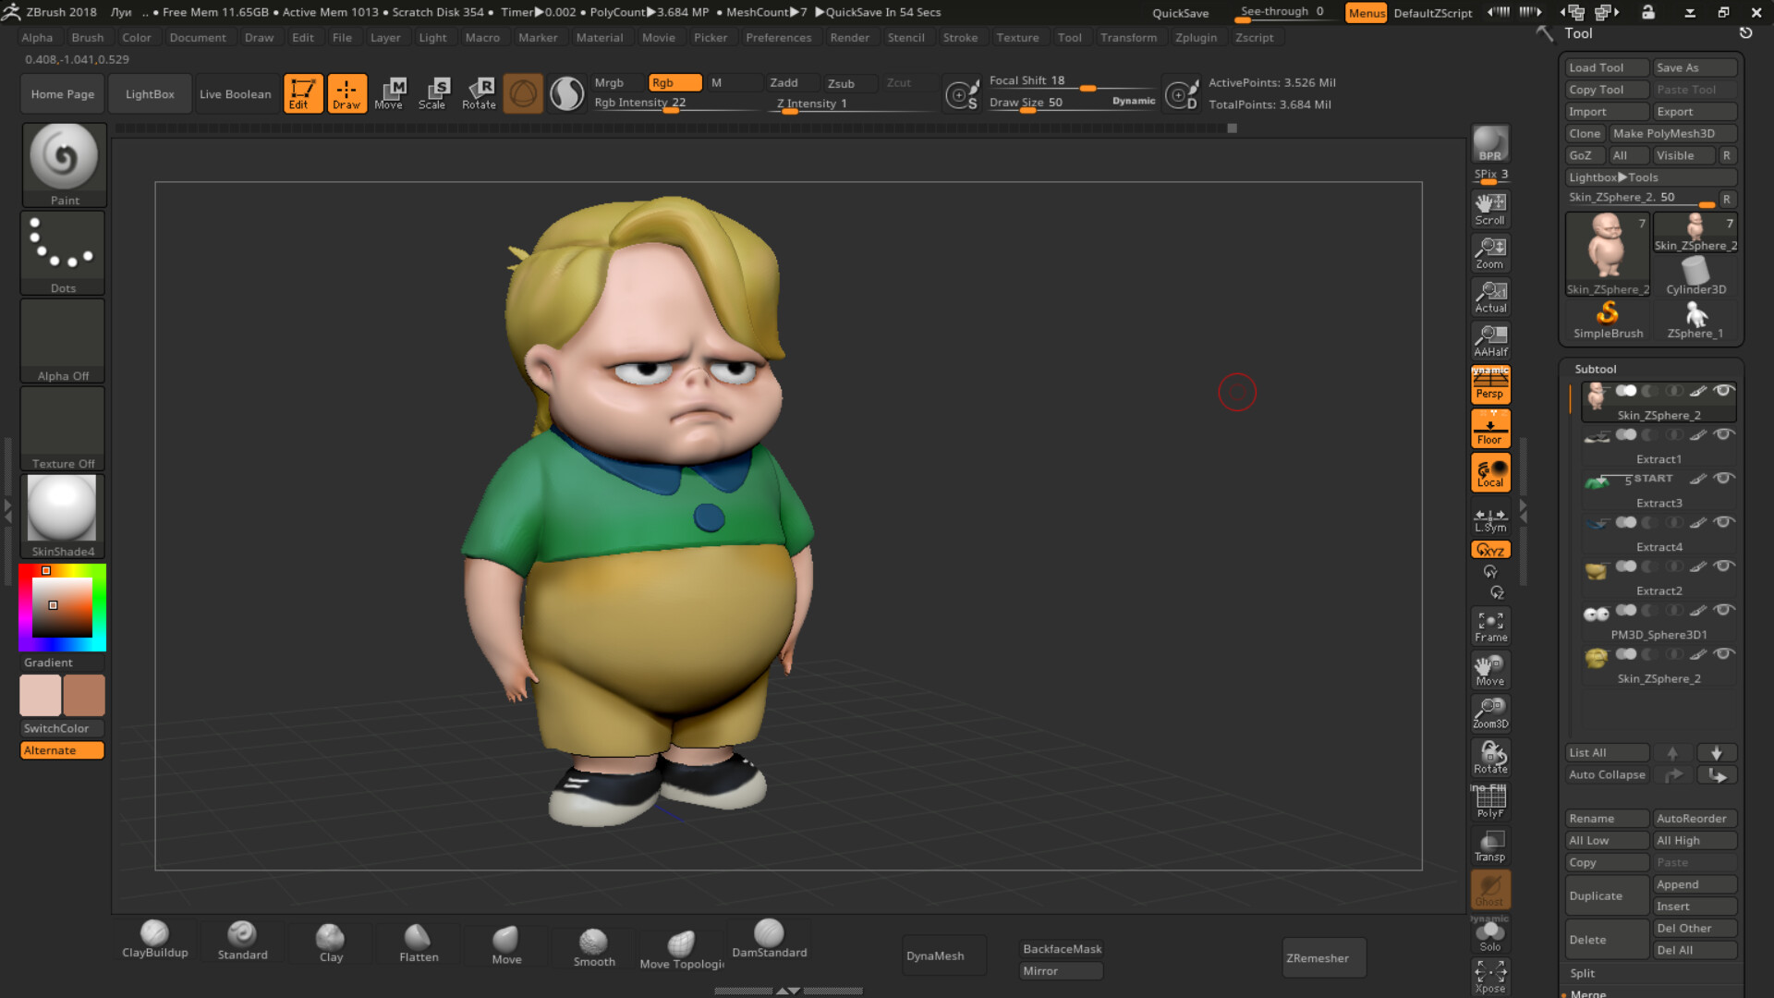This screenshot has height=998, width=1774.
Task: Click the Rotate icon in right shelf
Action: [1490, 758]
